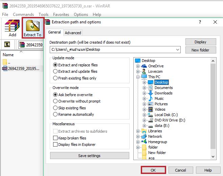Viewport: 223px width, 176px height.
Task: Click the Downloads arrow icon in tree
Action: point(151,93)
